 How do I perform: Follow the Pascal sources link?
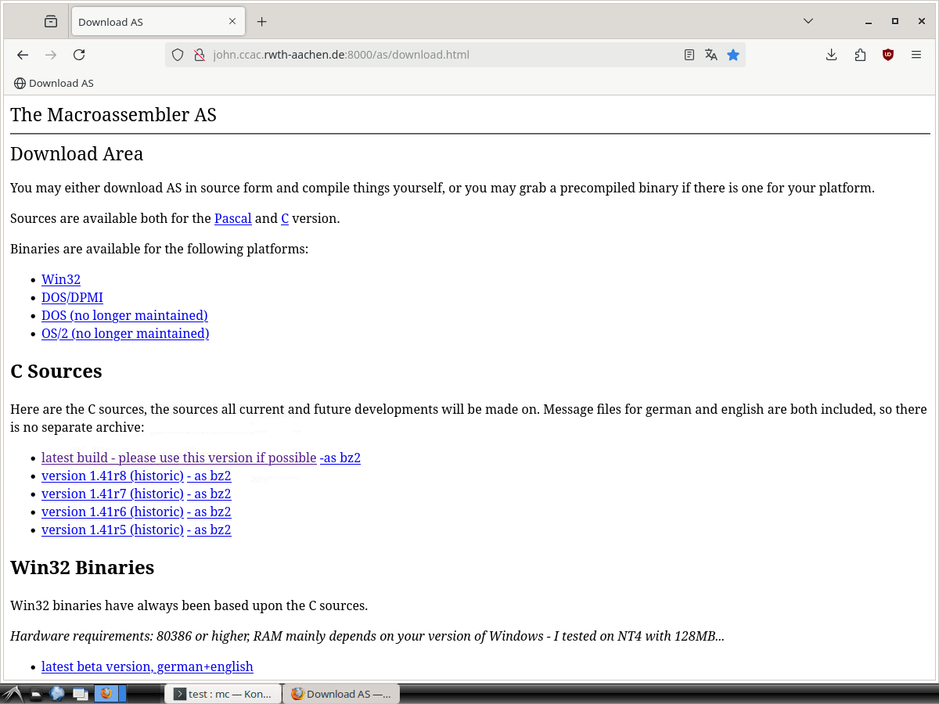(233, 218)
